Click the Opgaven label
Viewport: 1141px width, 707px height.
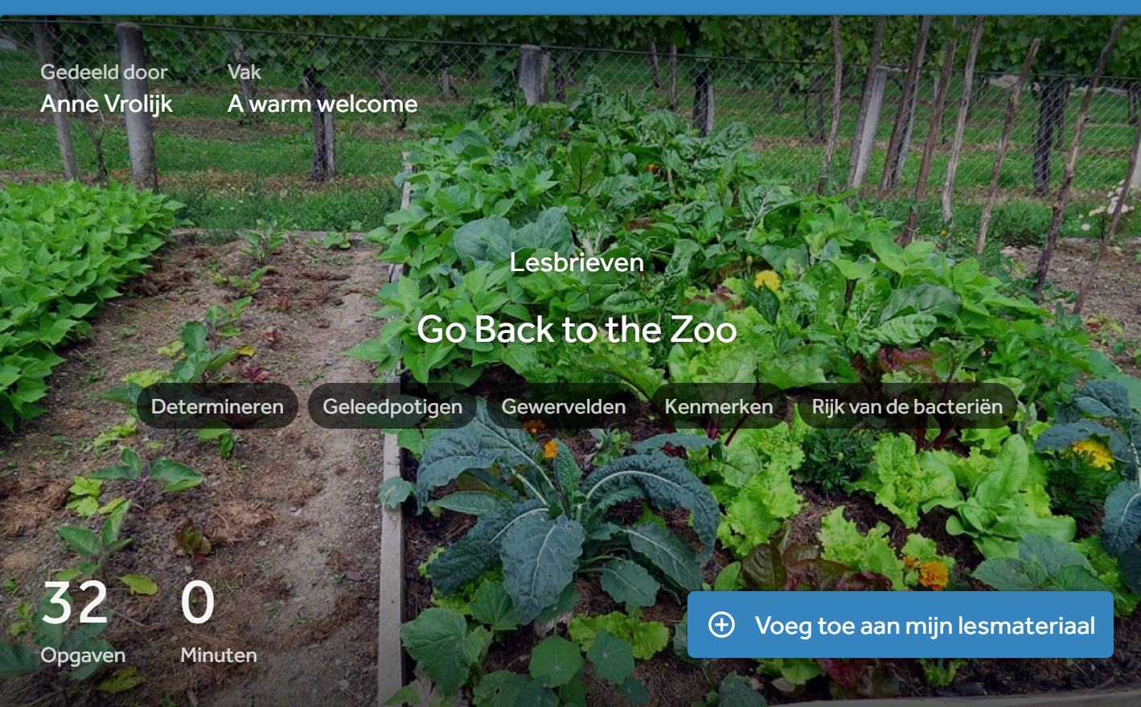pos(83,656)
